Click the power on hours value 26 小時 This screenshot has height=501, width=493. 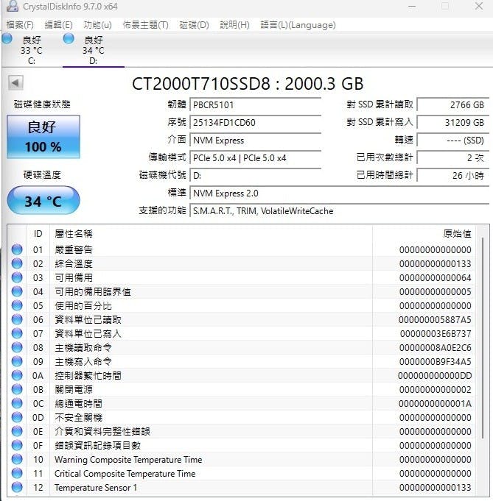pos(453,175)
